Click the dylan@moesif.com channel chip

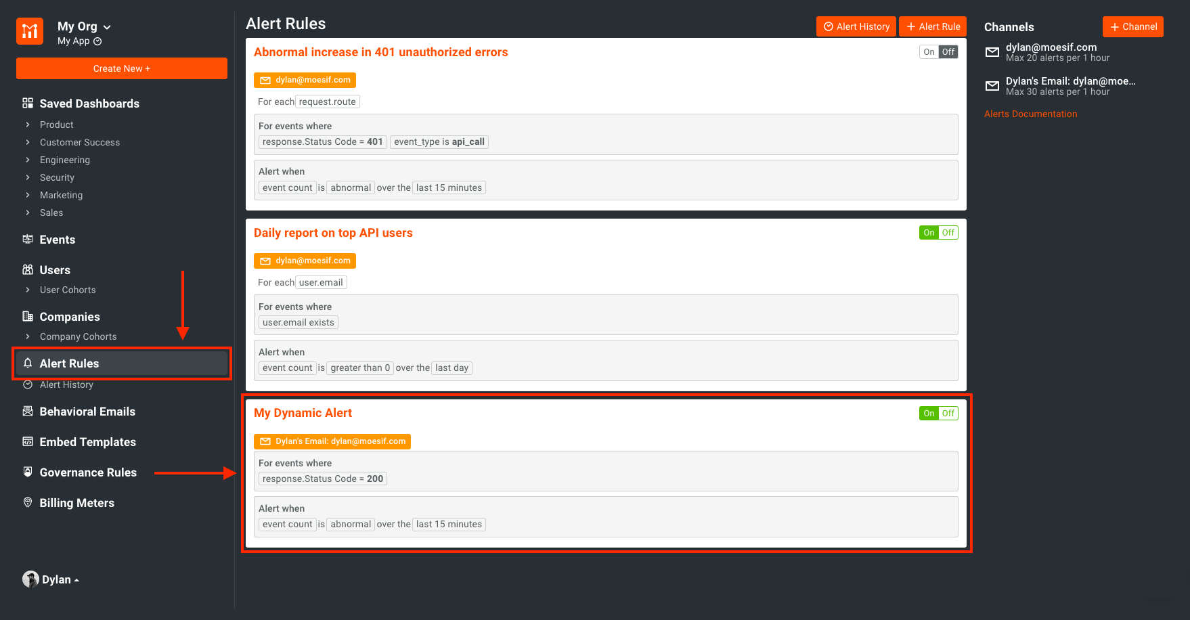(305, 79)
